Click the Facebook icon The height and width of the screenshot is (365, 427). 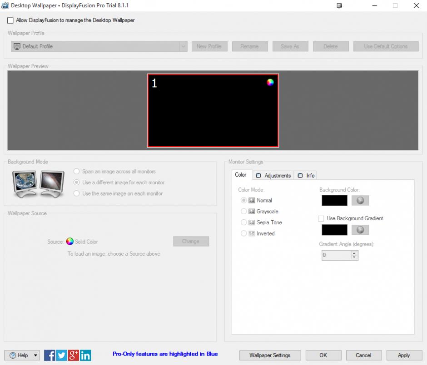point(50,355)
